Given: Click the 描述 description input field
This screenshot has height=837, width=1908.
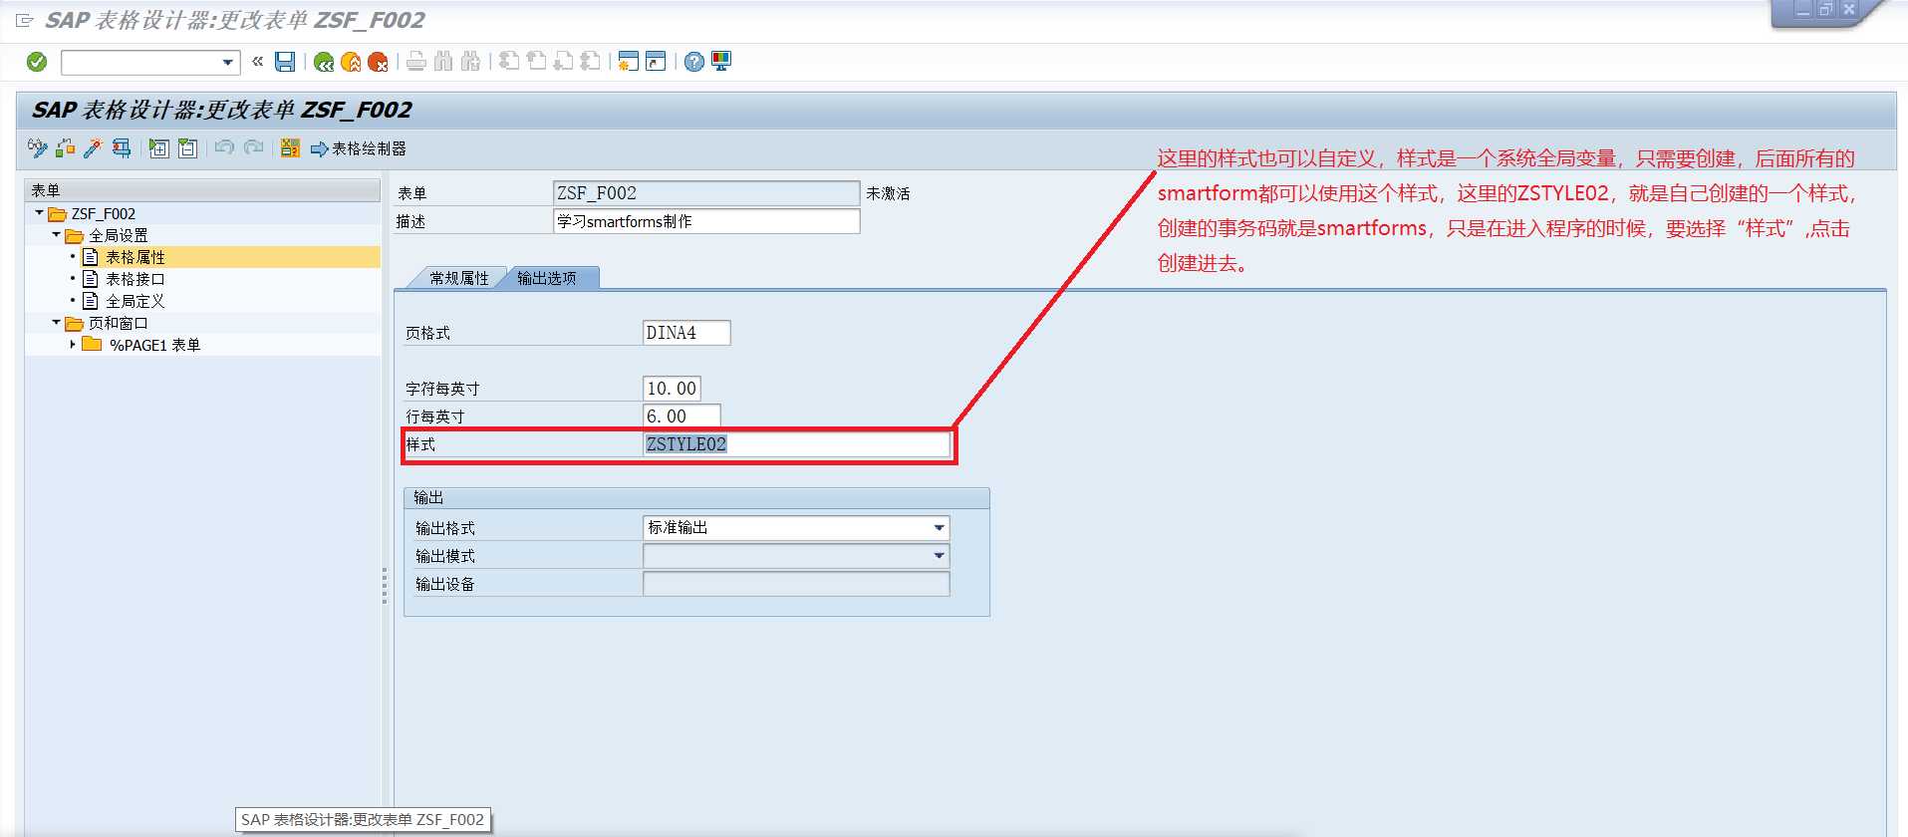Looking at the screenshot, I should [x=706, y=221].
